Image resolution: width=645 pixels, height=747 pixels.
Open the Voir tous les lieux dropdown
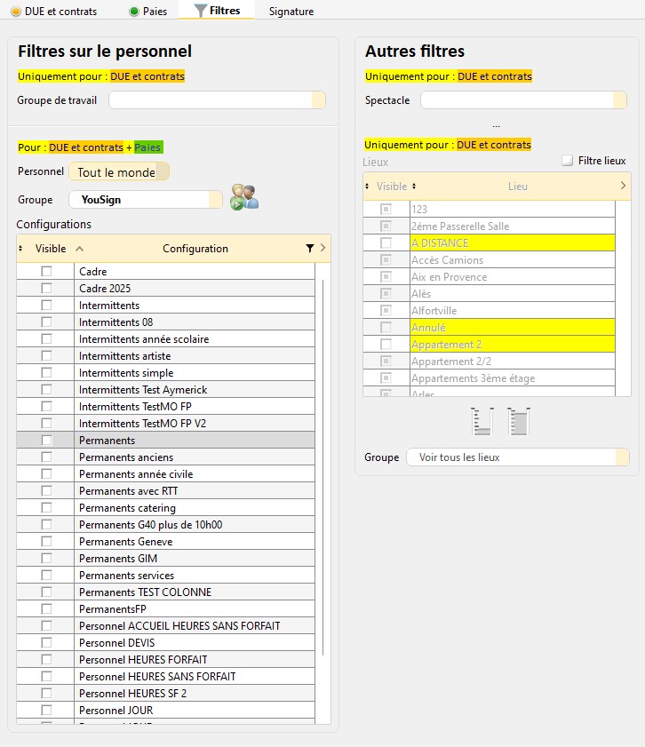click(x=517, y=457)
